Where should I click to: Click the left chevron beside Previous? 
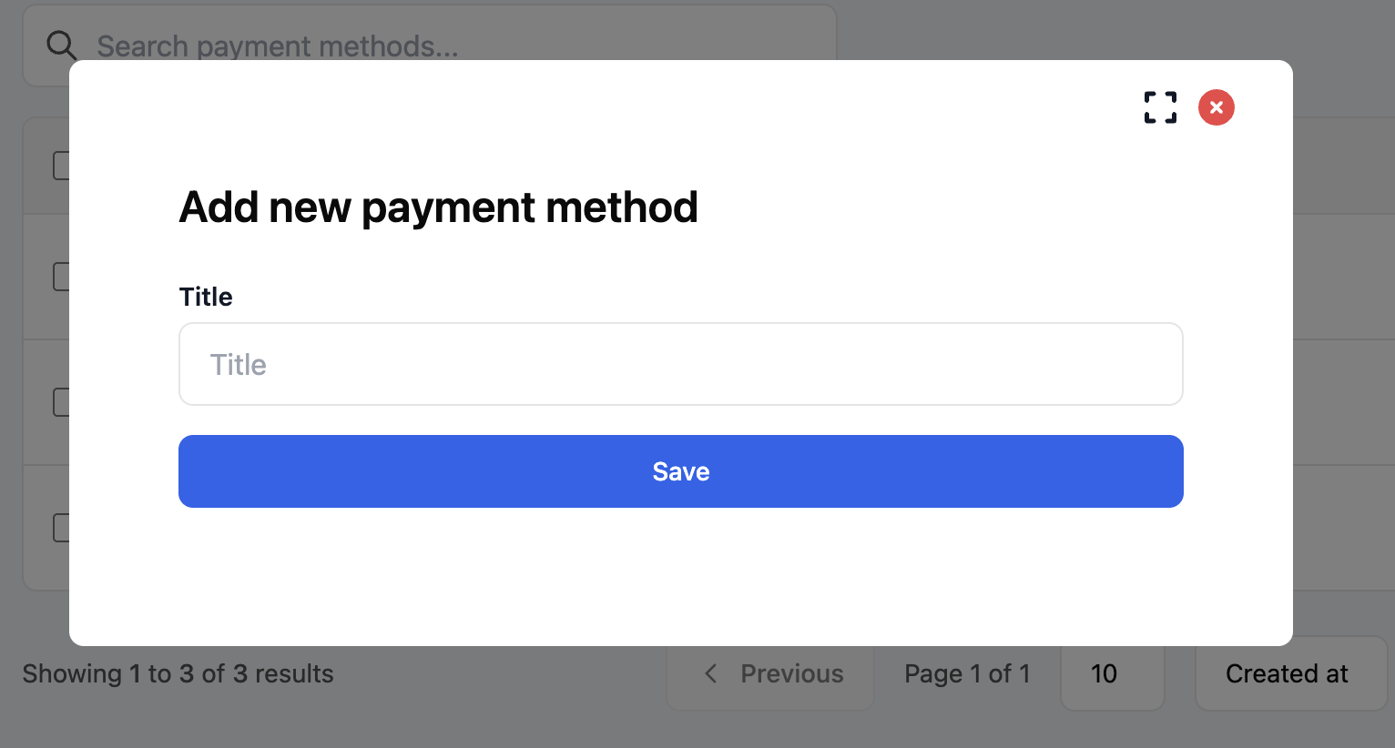[711, 673]
